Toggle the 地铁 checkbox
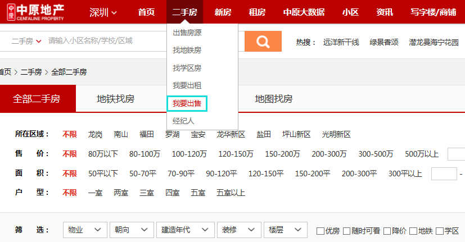The height and width of the screenshot is (242, 465). (413, 231)
